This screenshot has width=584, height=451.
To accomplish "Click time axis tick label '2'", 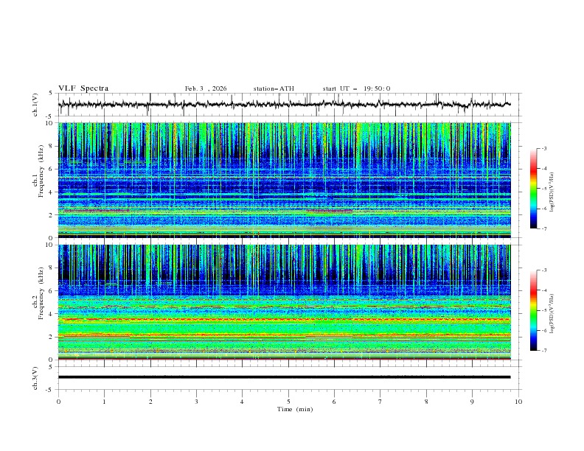I will pyautogui.click(x=150, y=402).
